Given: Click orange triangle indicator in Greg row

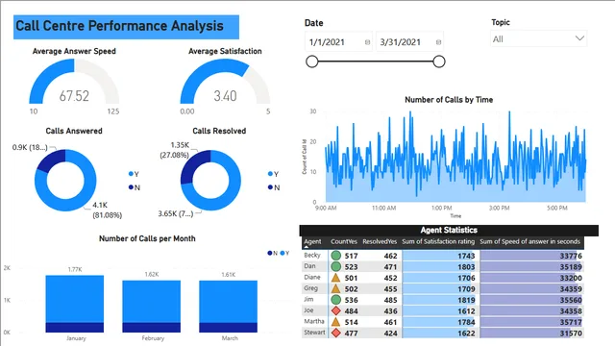Looking at the screenshot, I should (335, 288).
